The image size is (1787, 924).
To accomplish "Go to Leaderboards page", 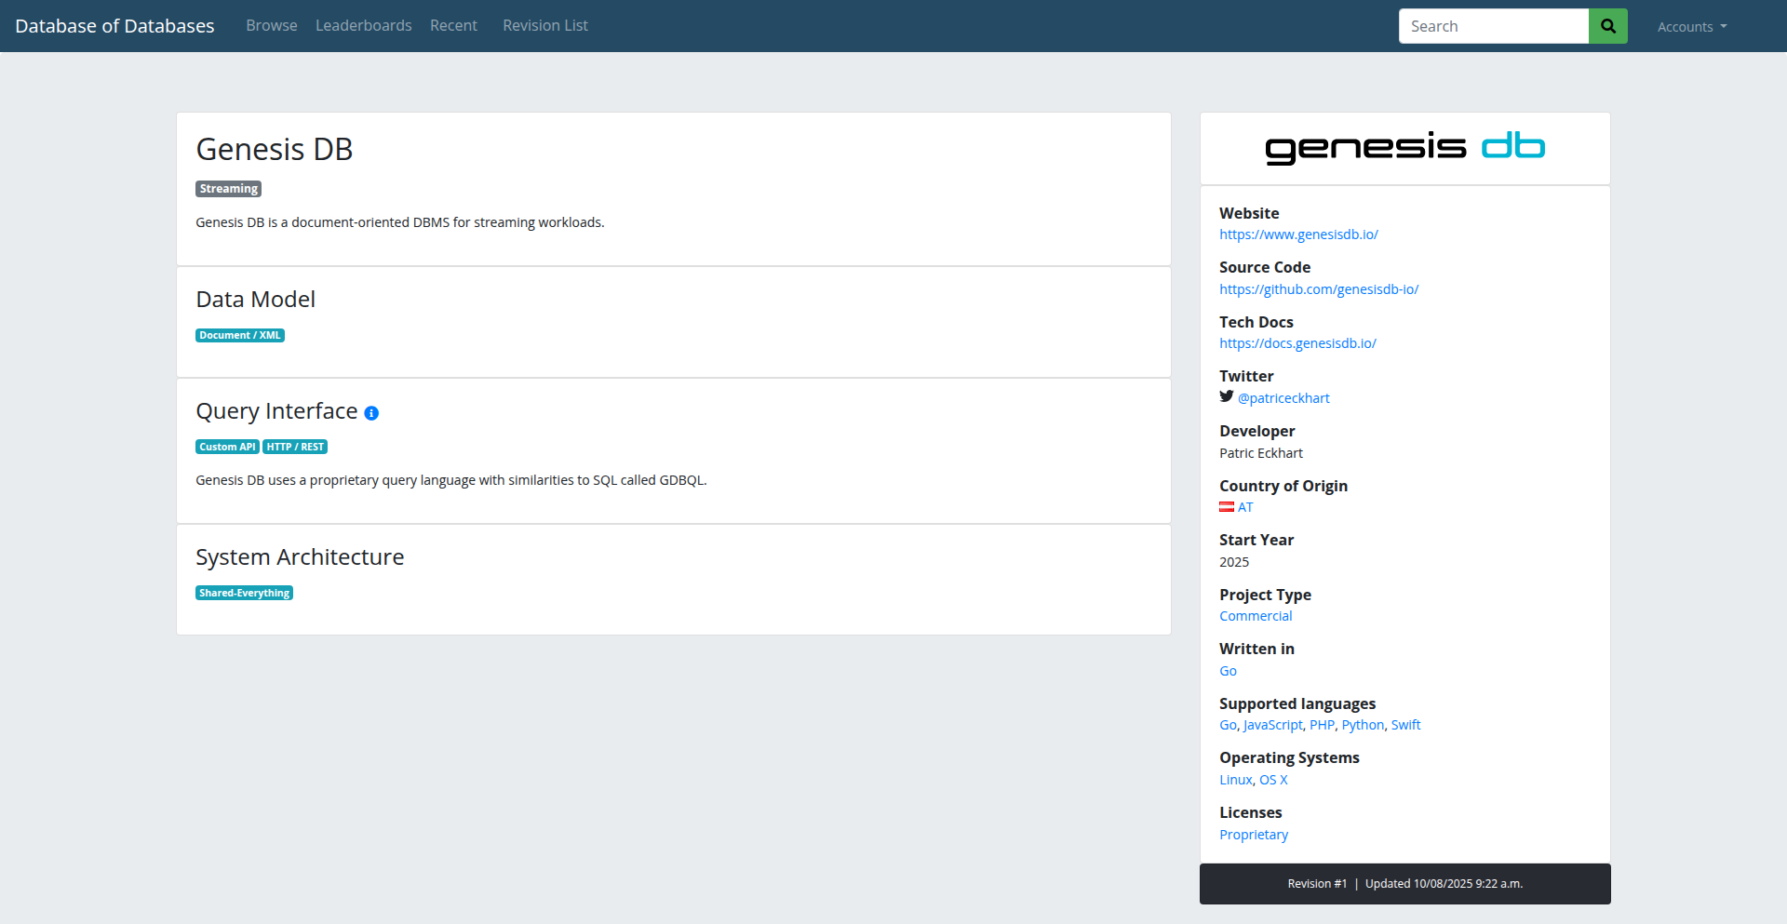I will 364,26.
